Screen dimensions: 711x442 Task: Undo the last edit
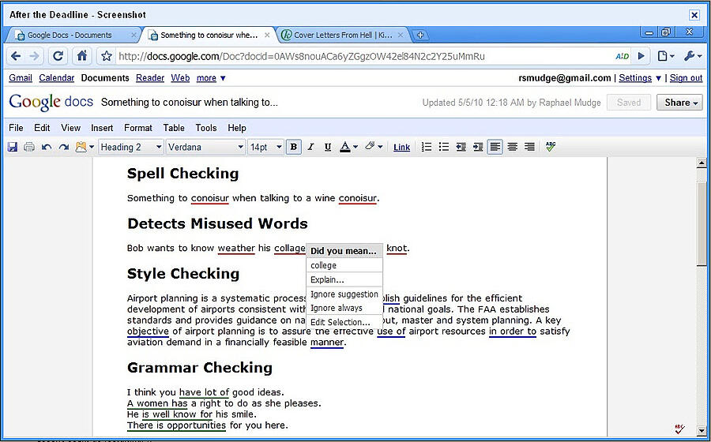pos(47,147)
